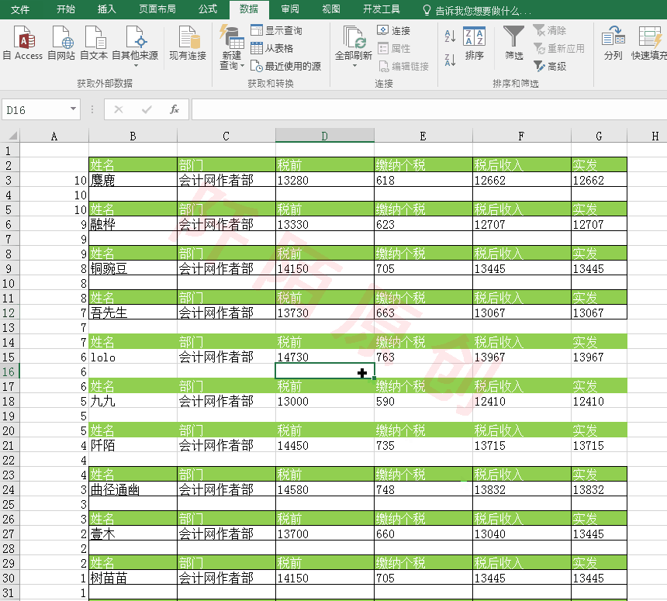Click the confirm checkmark formula button

coord(147,110)
